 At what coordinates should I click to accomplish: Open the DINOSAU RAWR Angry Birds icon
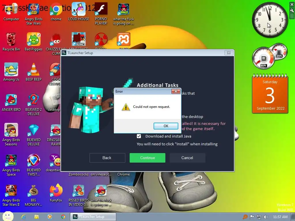click(56, 135)
